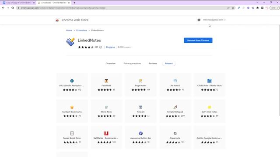This screenshot has width=280, height=157.
Task: Click the NetMarks 128 rating count
Action: point(114,142)
